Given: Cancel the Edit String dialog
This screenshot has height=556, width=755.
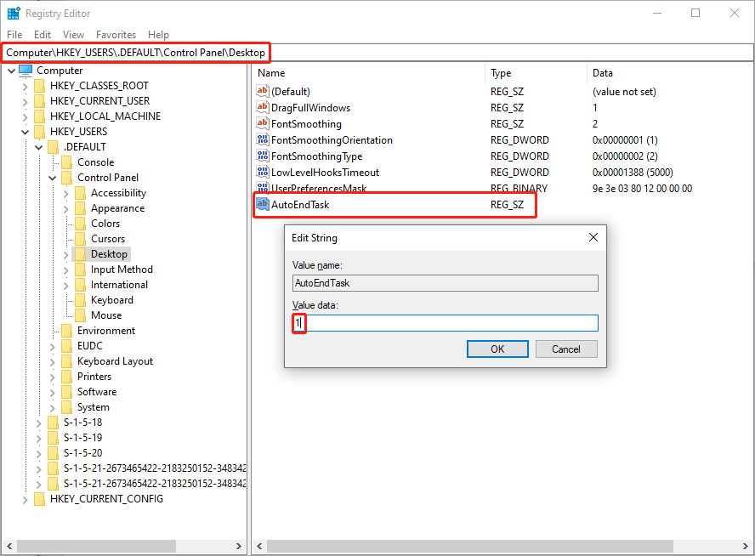Looking at the screenshot, I should pos(566,349).
